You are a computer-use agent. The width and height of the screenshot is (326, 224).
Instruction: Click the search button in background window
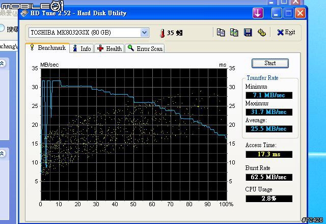pyautogui.click(x=9, y=29)
